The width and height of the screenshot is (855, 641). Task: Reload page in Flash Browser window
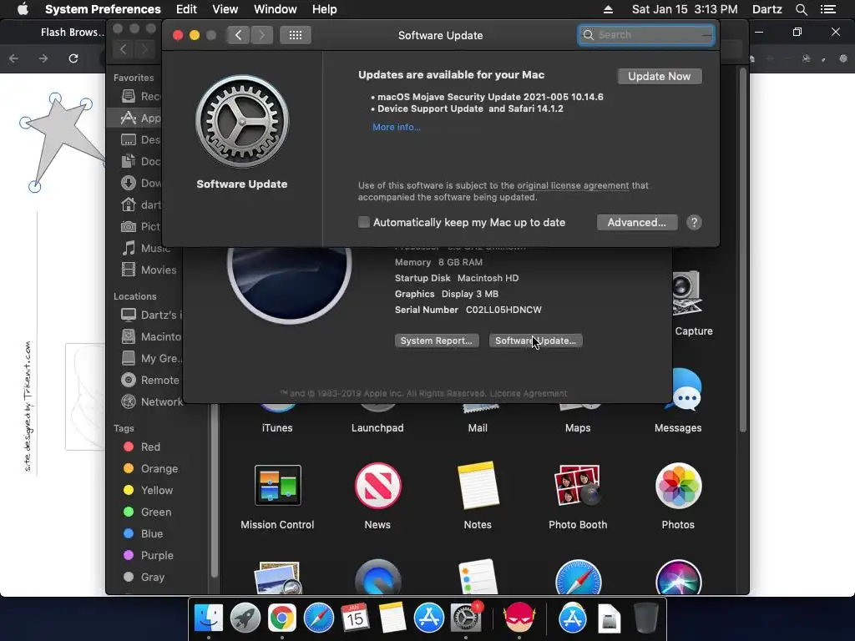[73, 58]
